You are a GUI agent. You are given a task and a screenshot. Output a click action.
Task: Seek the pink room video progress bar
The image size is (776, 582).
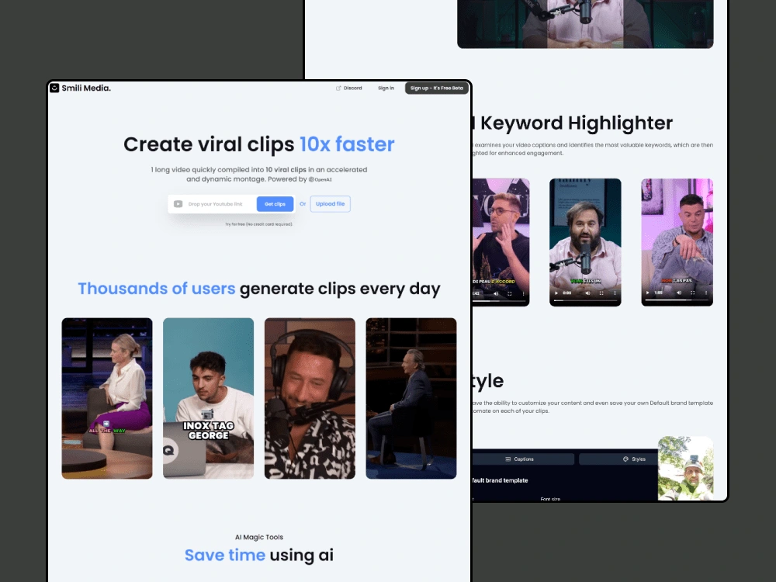(x=677, y=300)
